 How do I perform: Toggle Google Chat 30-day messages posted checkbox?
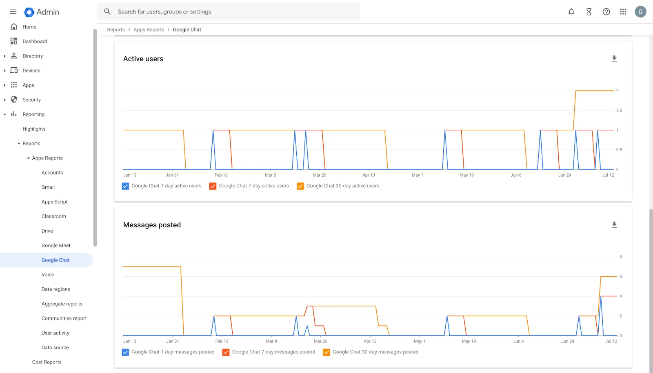(x=326, y=352)
